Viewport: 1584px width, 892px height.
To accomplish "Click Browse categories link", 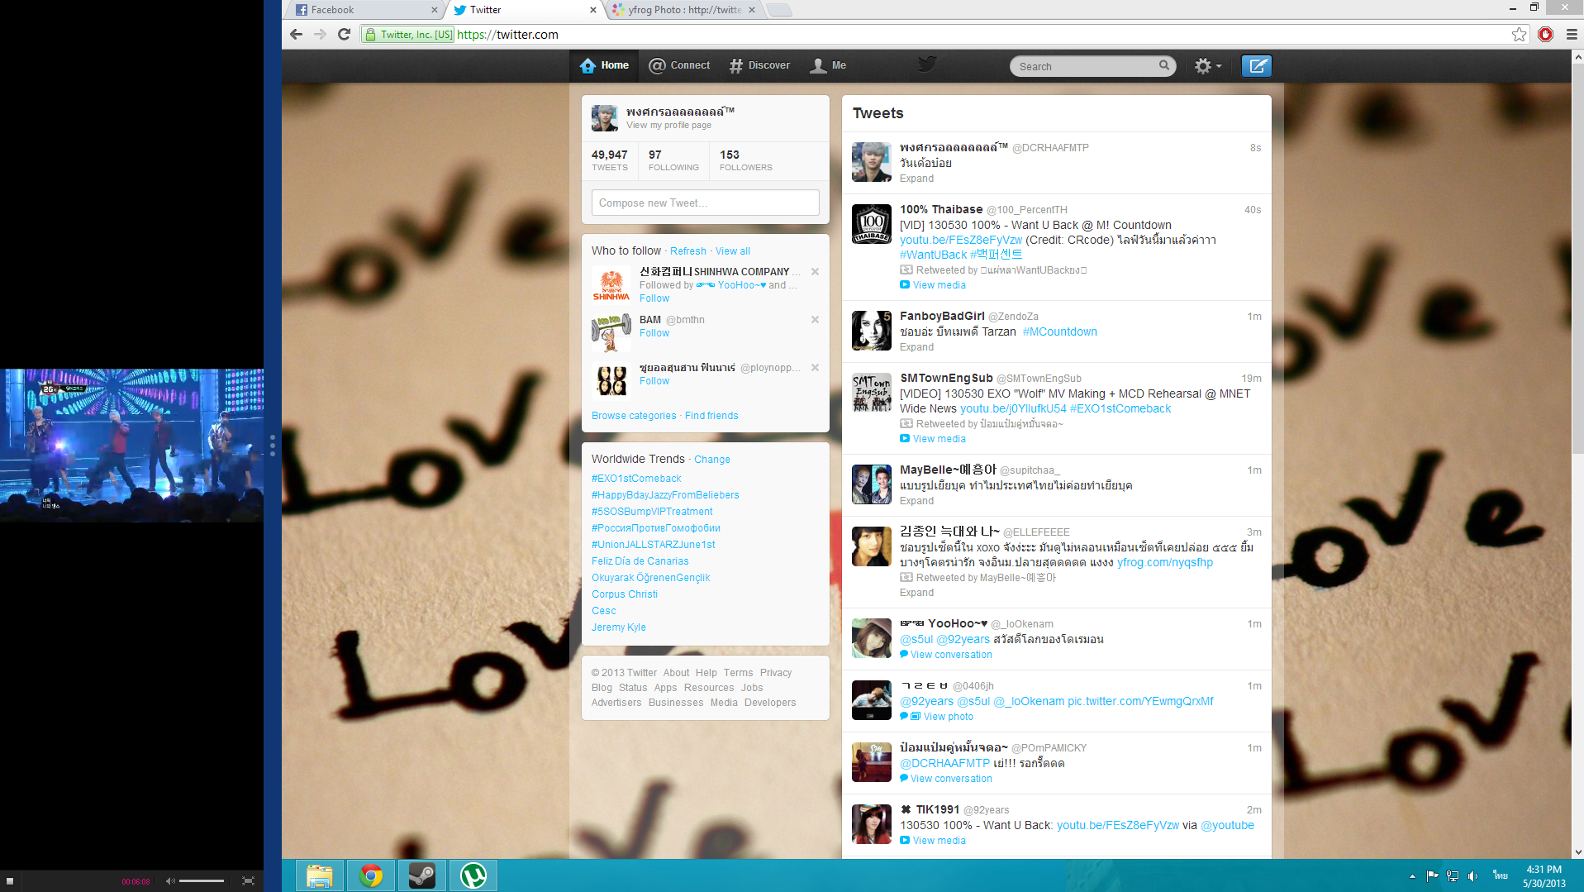I will (634, 416).
